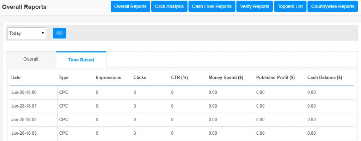Click the Date column header

pos(16,78)
